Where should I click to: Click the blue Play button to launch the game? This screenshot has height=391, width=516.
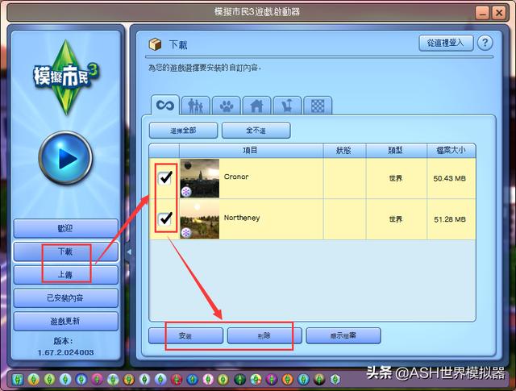[x=65, y=158]
